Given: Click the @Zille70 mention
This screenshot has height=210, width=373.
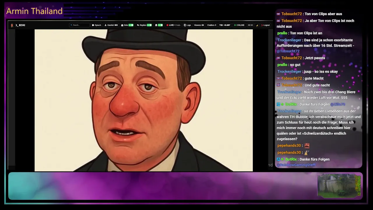Looking at the screenshot, I should (338, 104).
